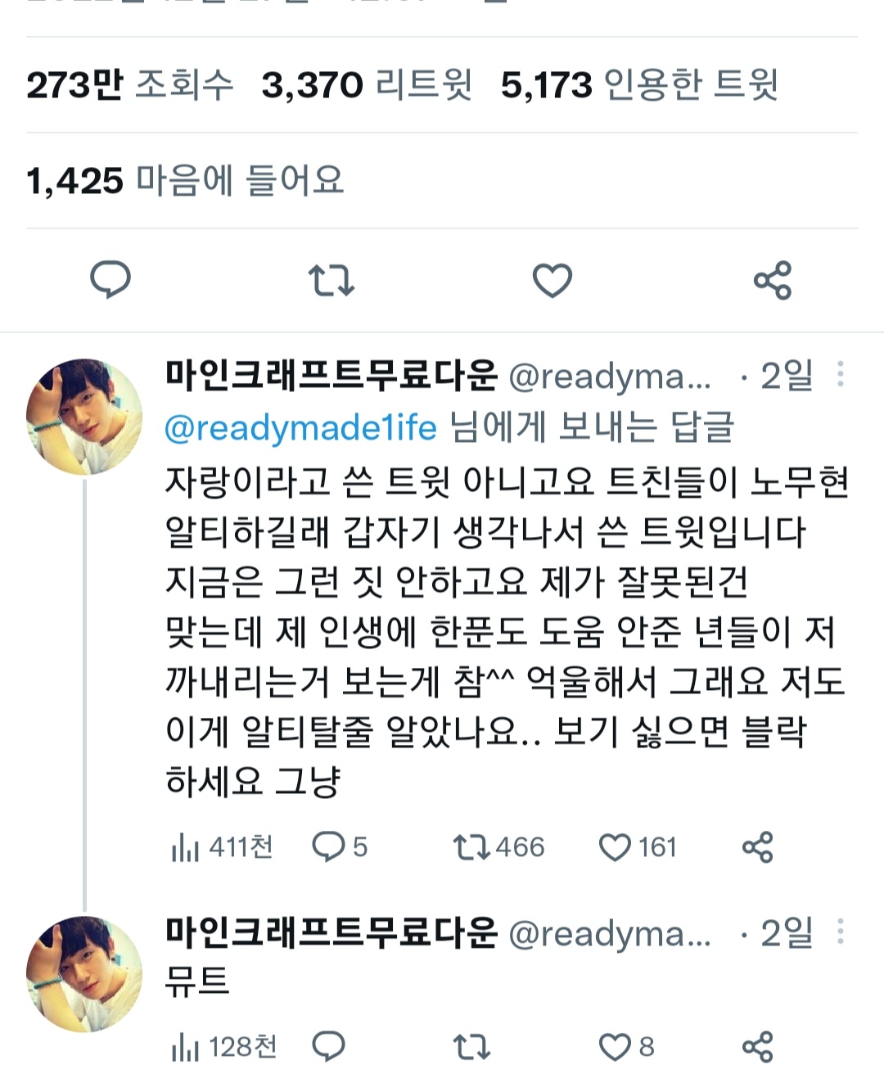The image size is (884, 1083).
Task: Share the first reply tweet
Action: (x=757, y=847)
